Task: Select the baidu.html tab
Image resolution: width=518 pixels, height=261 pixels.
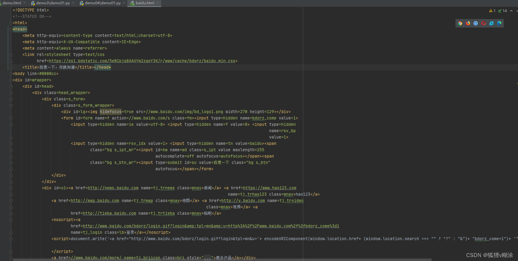Action: point(145,3)
